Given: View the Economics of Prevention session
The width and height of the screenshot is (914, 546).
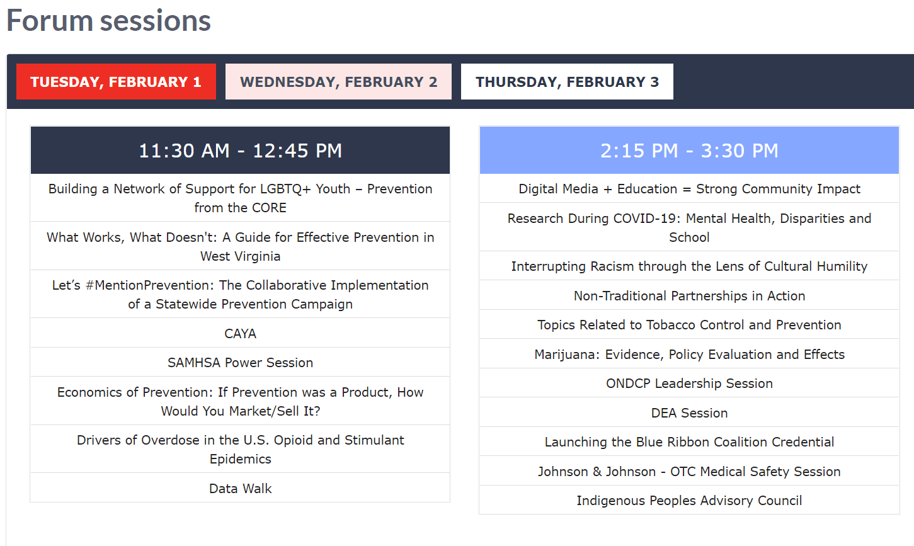Looking at the screenshot, I should pos(240,401).
